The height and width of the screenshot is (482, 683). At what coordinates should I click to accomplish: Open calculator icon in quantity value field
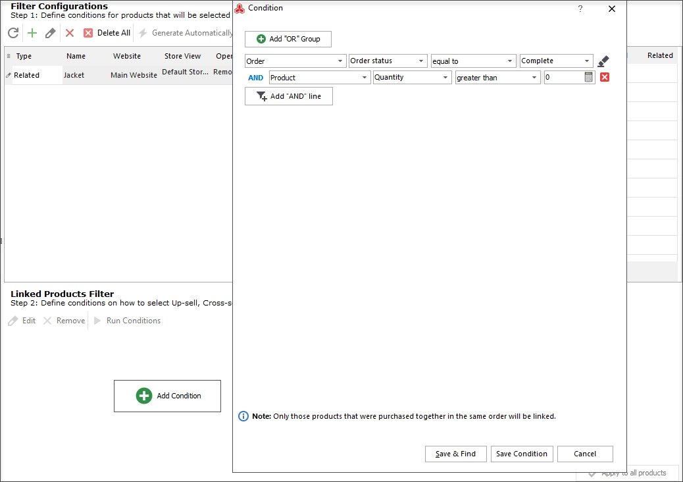[x=588, y=77]
